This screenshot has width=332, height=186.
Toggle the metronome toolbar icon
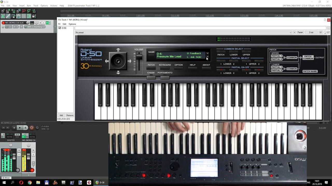[x=34, y=11]
